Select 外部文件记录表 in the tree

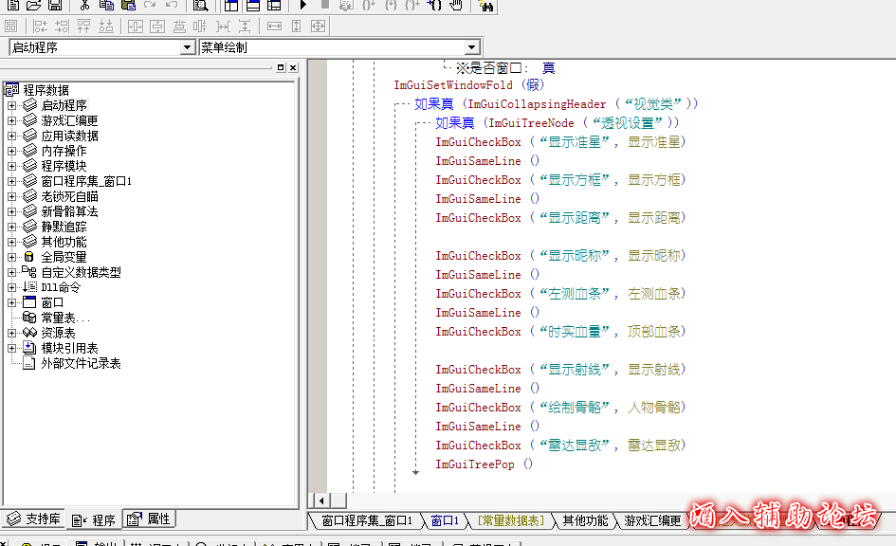pyautogui.click(x=81, y=363)
